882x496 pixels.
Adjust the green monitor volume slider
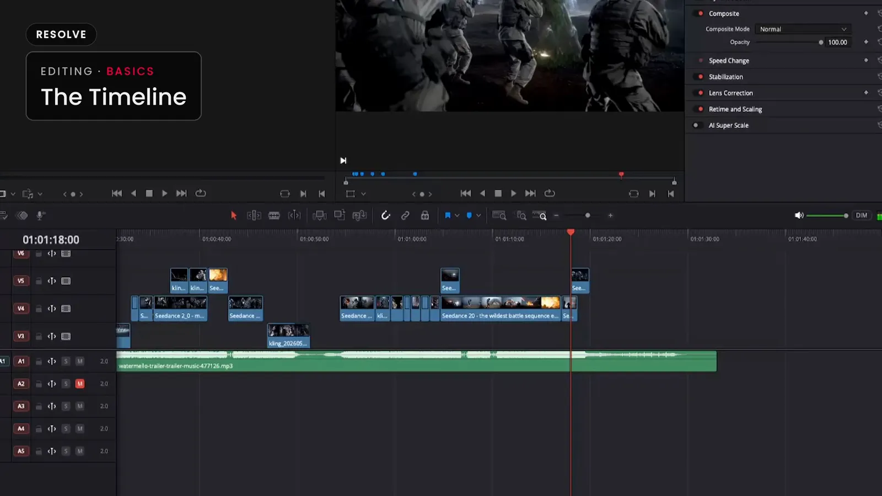pyautogui.click(x=827, y=215)
